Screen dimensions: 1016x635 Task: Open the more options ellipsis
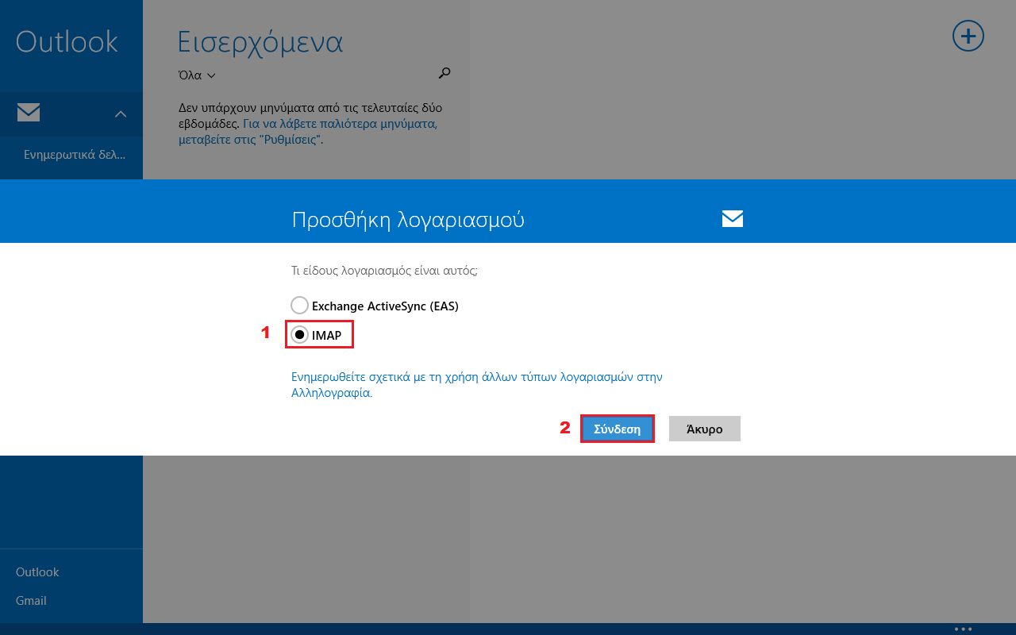coord(963,629)
